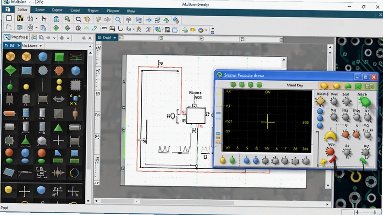The image size is (383, 215).
Task: Click the vertical slider track in the oscilloscope
Action: pyautogui.click(x=317, y=149)
